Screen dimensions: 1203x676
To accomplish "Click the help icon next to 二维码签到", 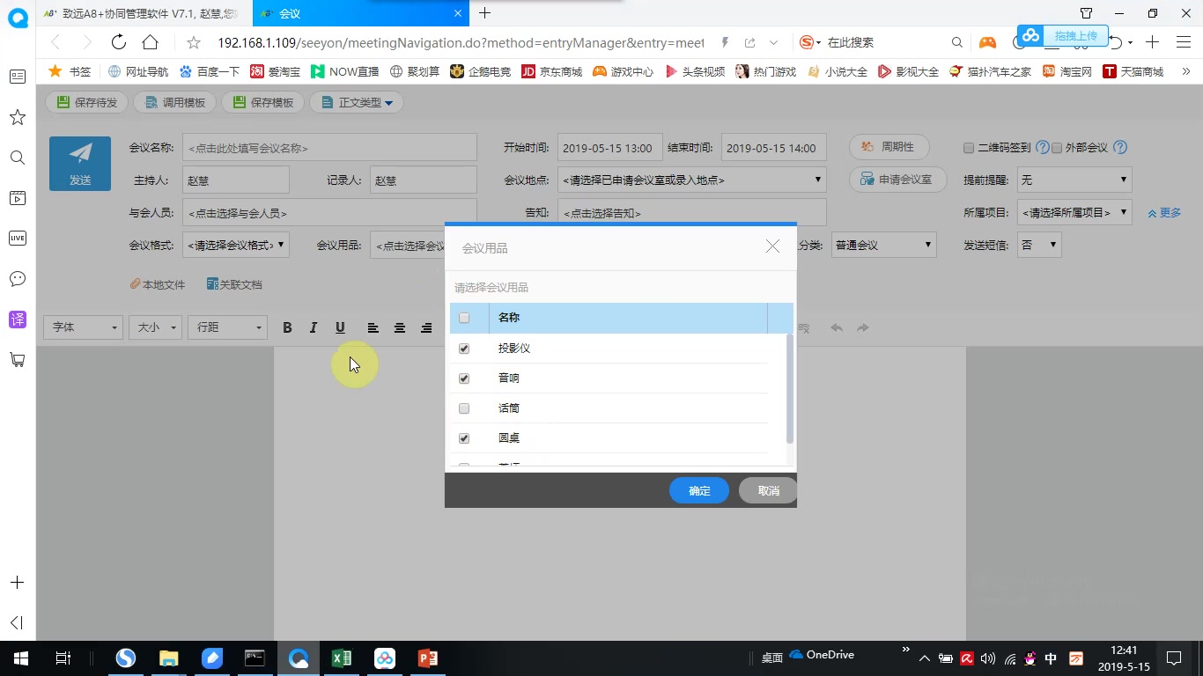I will 1043,148.
